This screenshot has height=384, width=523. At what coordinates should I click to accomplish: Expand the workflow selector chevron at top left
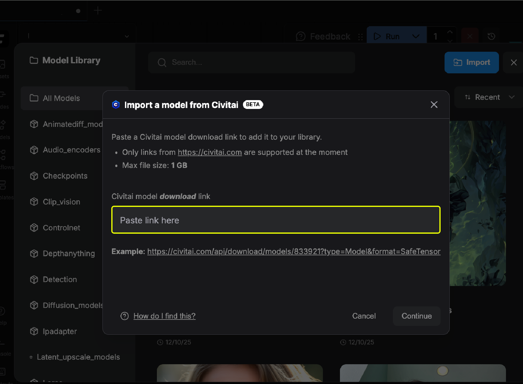(126, 36)
